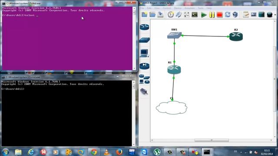Save the GNS3 project via toolbar
This screenshot has width=278, height=156.
[160, 14]
